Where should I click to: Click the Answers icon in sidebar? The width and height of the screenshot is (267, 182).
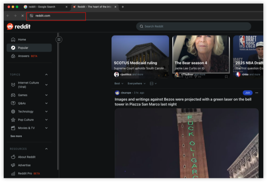pyautogui.click(x=13, y=56)
